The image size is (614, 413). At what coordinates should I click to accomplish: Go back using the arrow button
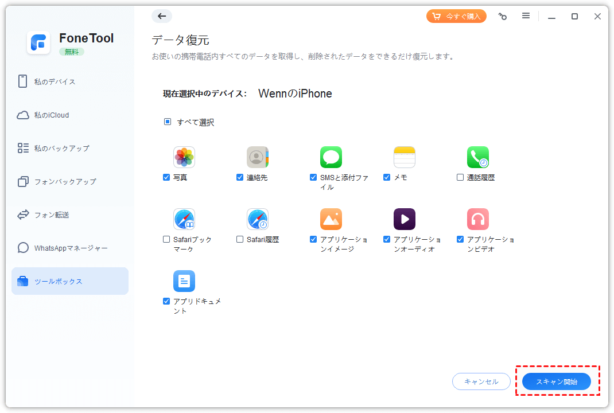162,16
